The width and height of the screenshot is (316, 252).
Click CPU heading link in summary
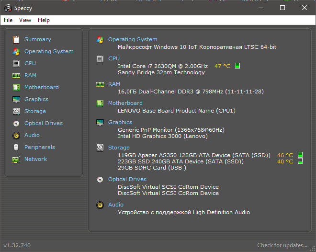point(114,58)
